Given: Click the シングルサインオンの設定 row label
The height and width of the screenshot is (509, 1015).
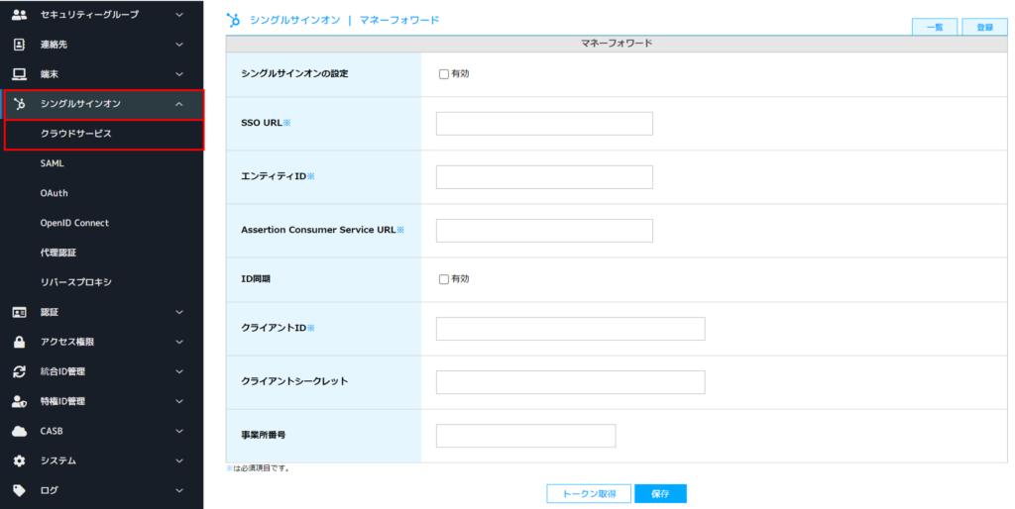Looking at the screenshot, I should tap(294, 73).
